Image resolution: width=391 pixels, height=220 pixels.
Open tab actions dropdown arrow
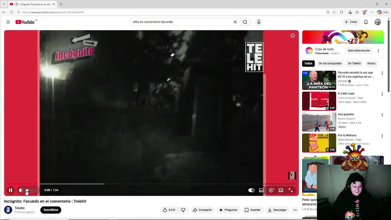click(x=4, y=4)
